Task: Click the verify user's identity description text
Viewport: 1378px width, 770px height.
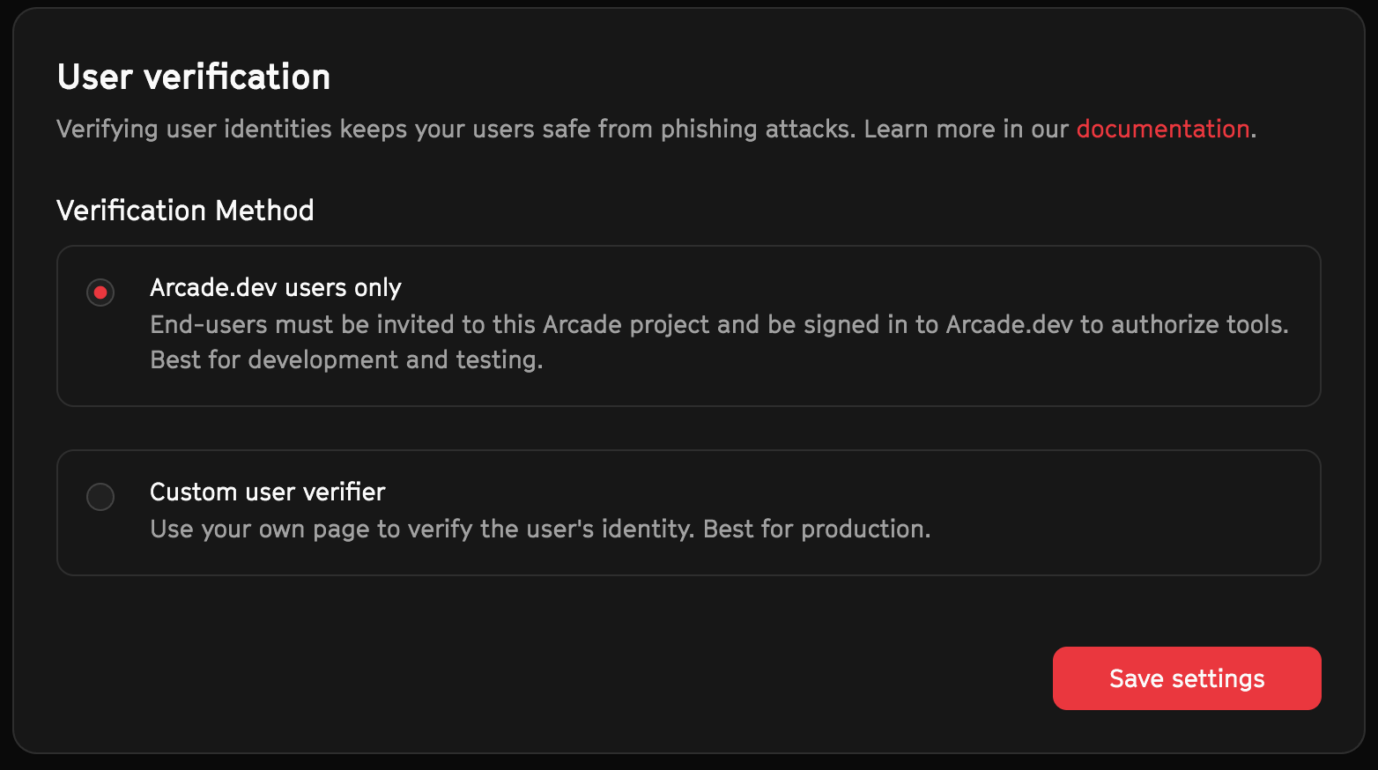Action: [x=540, y=529]
